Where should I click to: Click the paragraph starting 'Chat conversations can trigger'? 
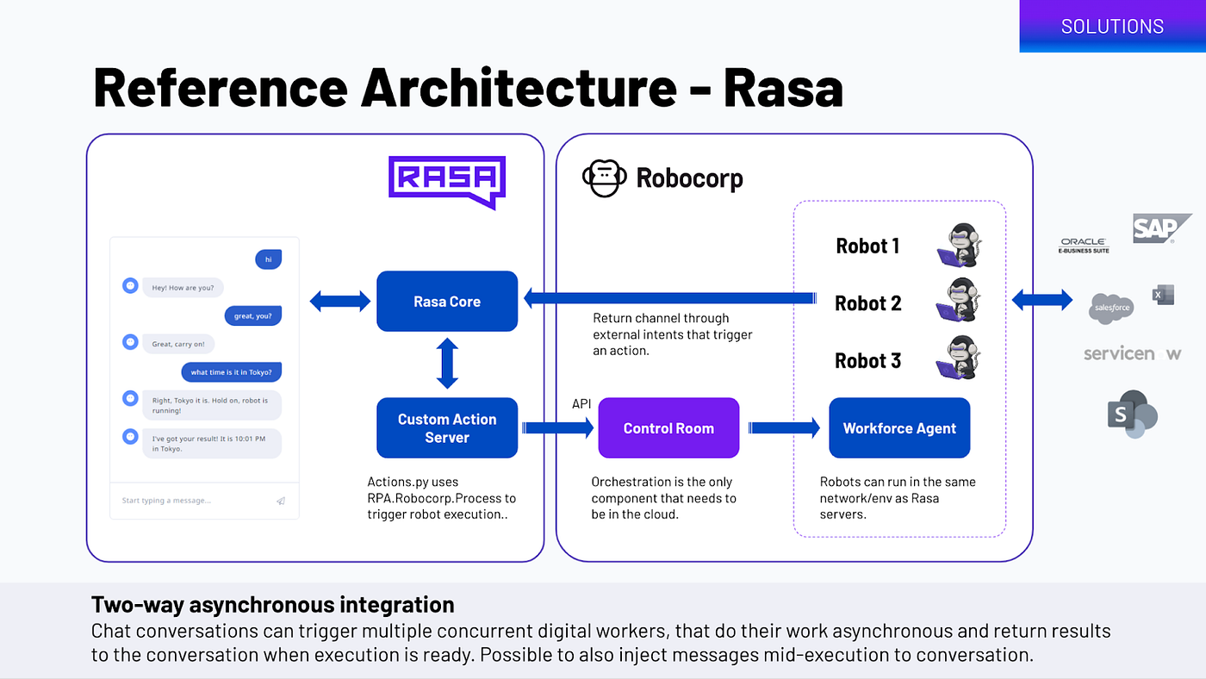[600, 643]
